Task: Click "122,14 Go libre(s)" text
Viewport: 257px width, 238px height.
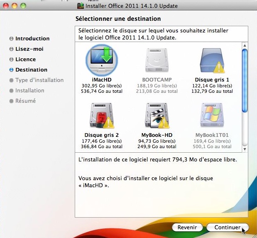Action: [212, 86]
